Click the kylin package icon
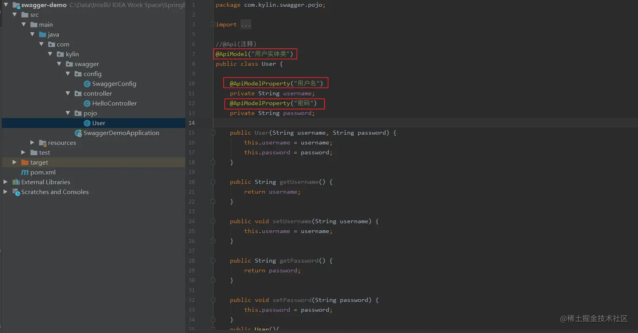The height and width of the screenshot is (333, 638). [60, 54]
